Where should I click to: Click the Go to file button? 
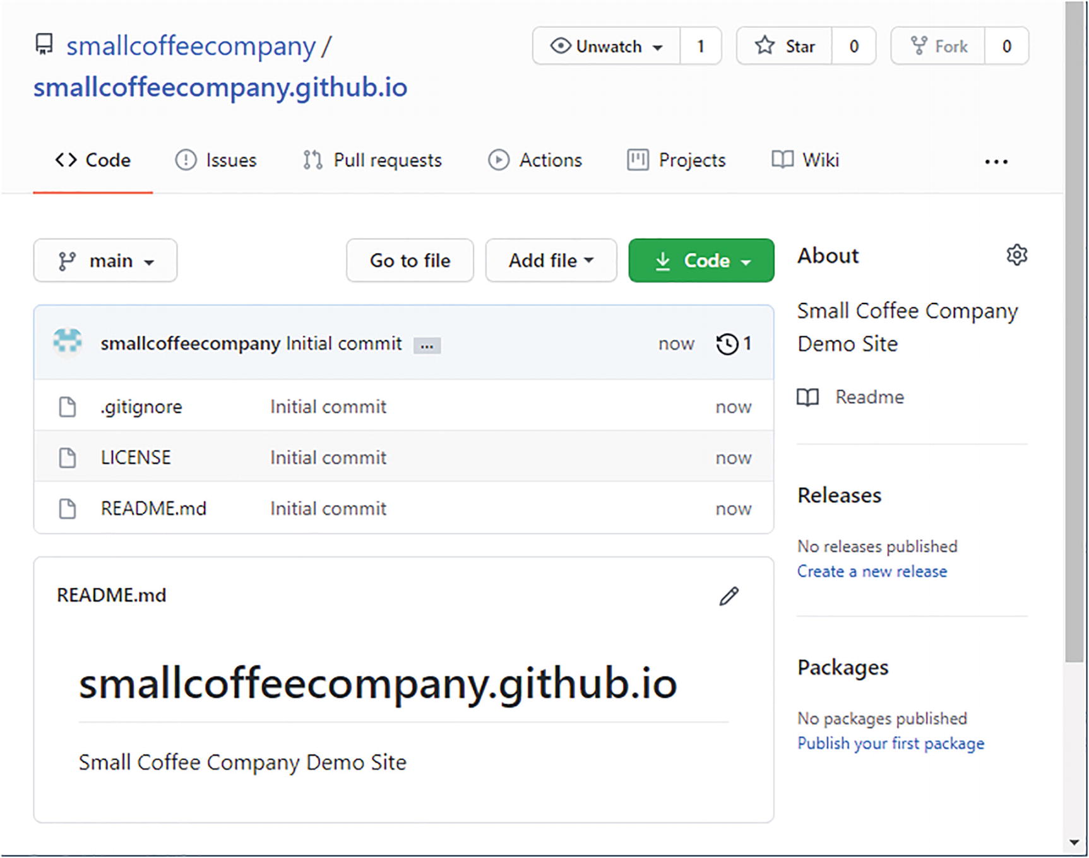tap(410, 261)
